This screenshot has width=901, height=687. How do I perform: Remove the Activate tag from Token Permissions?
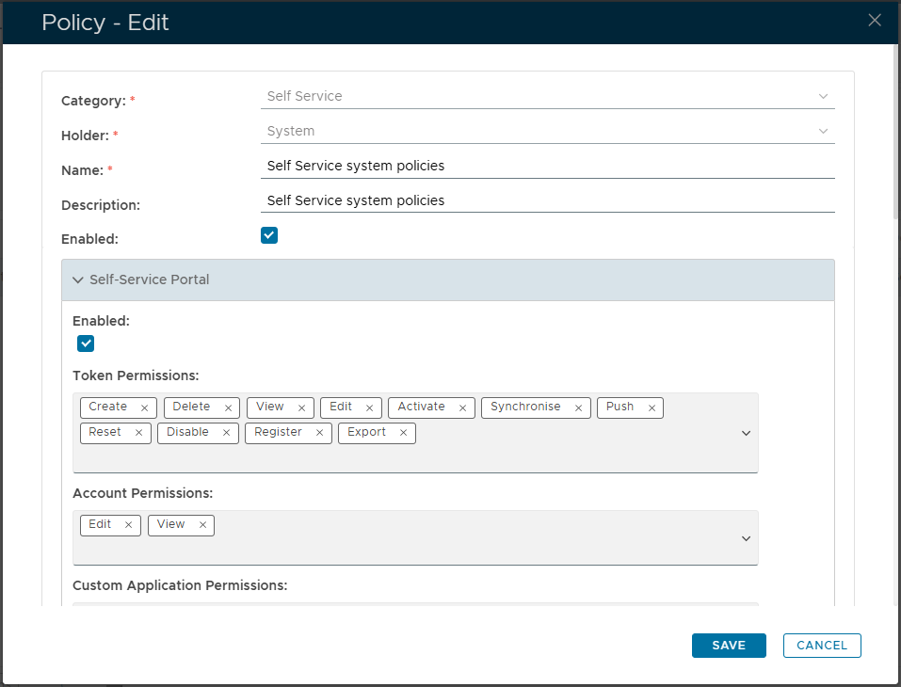pyautogui.click(x=462, y=407)
